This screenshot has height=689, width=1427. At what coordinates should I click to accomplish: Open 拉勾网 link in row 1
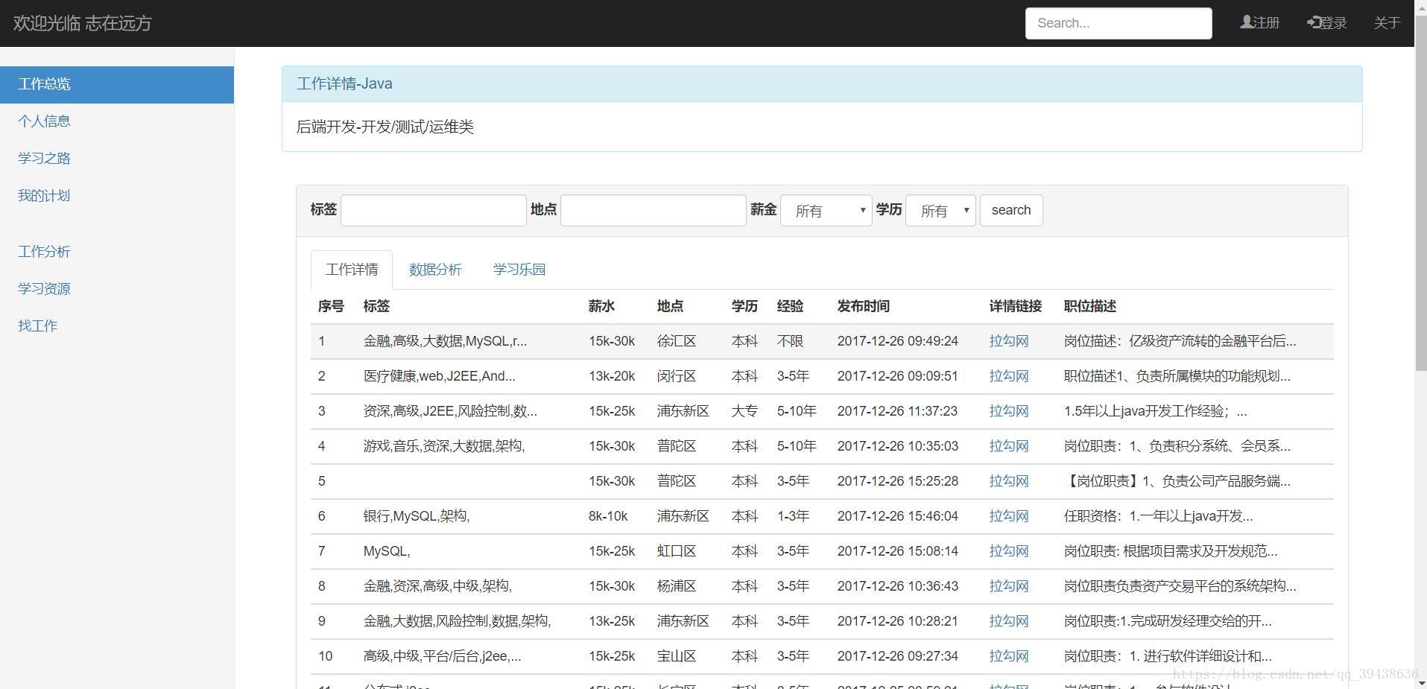pyautogui.click(x=1009, y=341)
